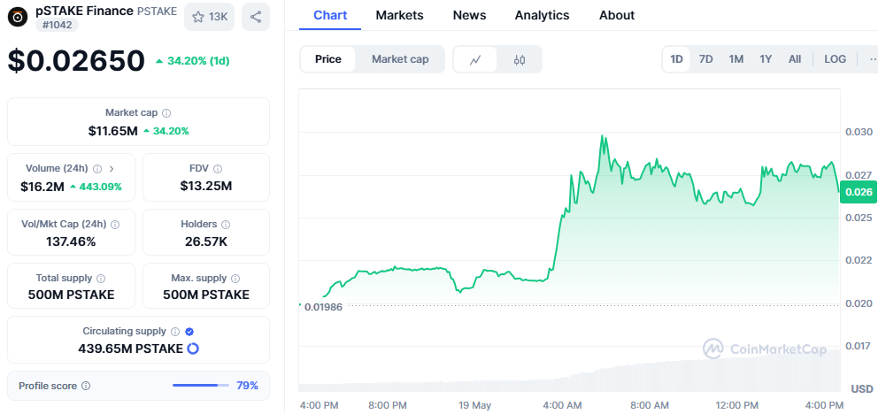This screenshot has height=414, width=878.
Task: Click the pSTAKE Finance logo icon
Action: (18, 18)
